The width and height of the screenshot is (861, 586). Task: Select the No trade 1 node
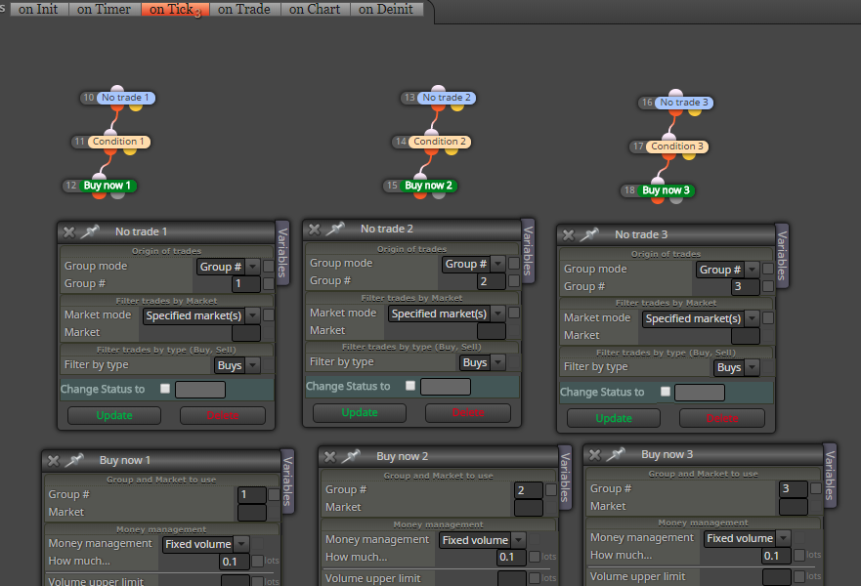pyautogui.click(x=125, y=98)
